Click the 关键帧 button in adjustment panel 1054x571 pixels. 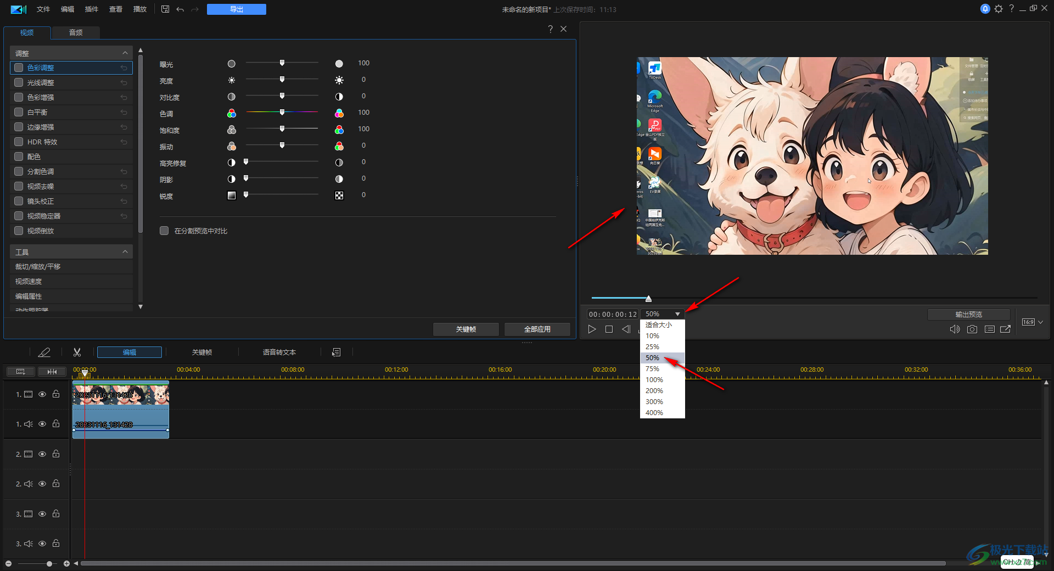pos(466,329)
